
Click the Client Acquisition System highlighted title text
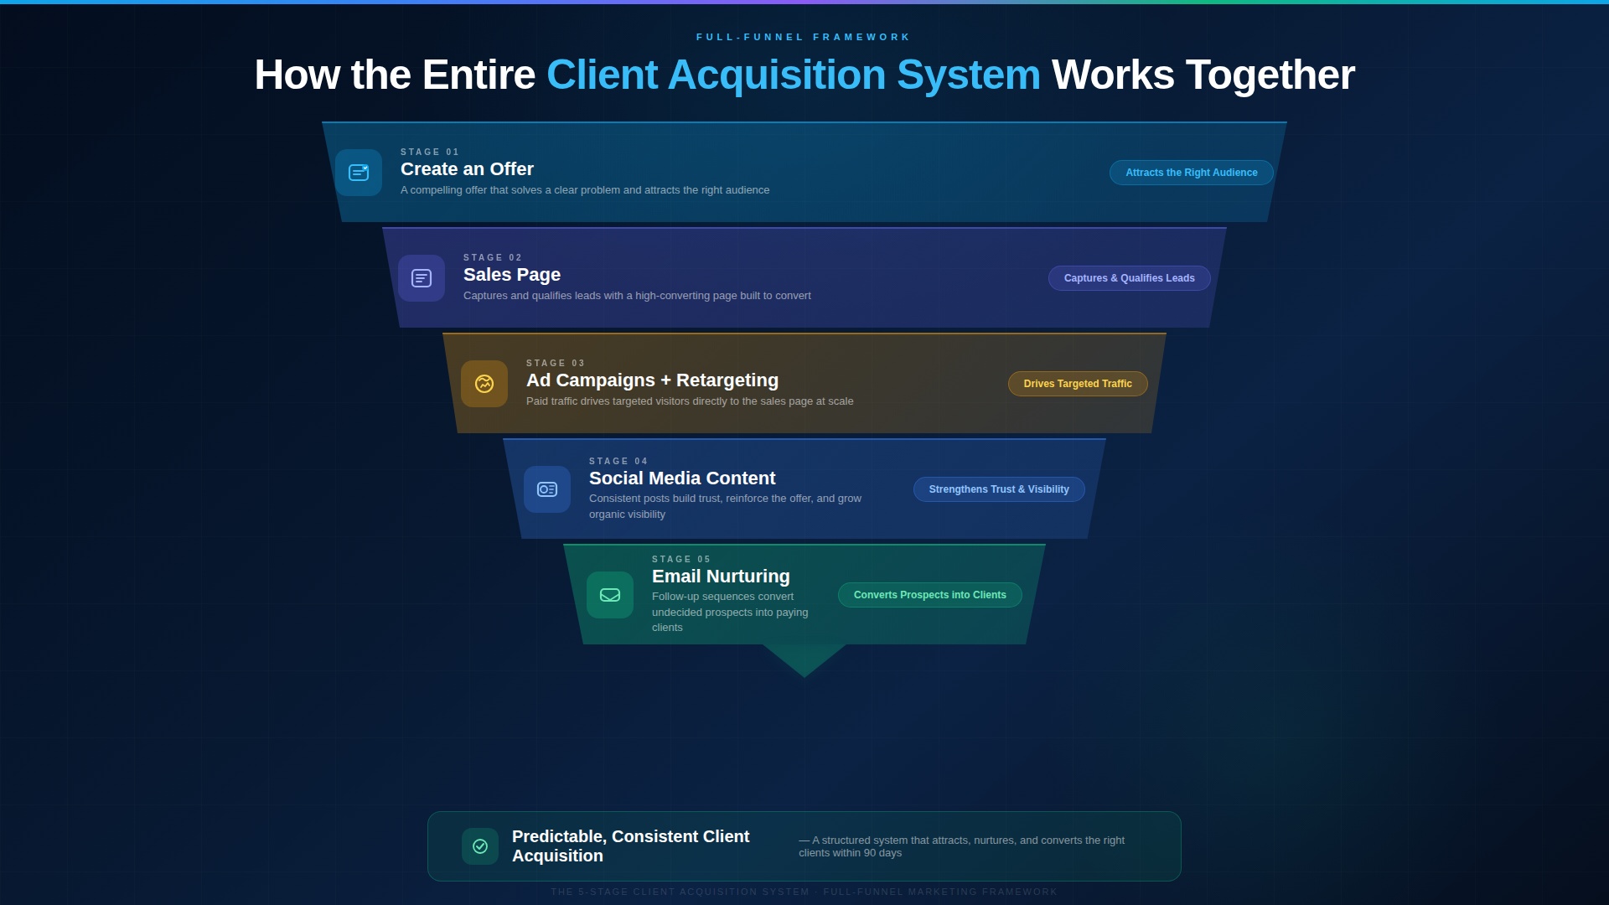793,75
